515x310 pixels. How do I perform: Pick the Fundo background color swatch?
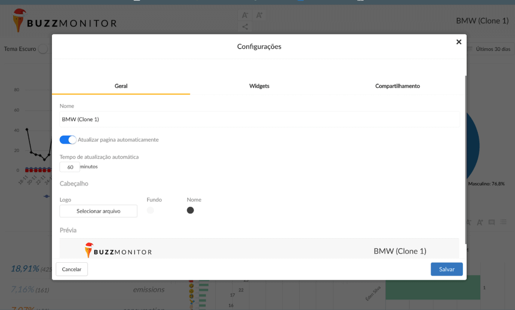point(150,211)
